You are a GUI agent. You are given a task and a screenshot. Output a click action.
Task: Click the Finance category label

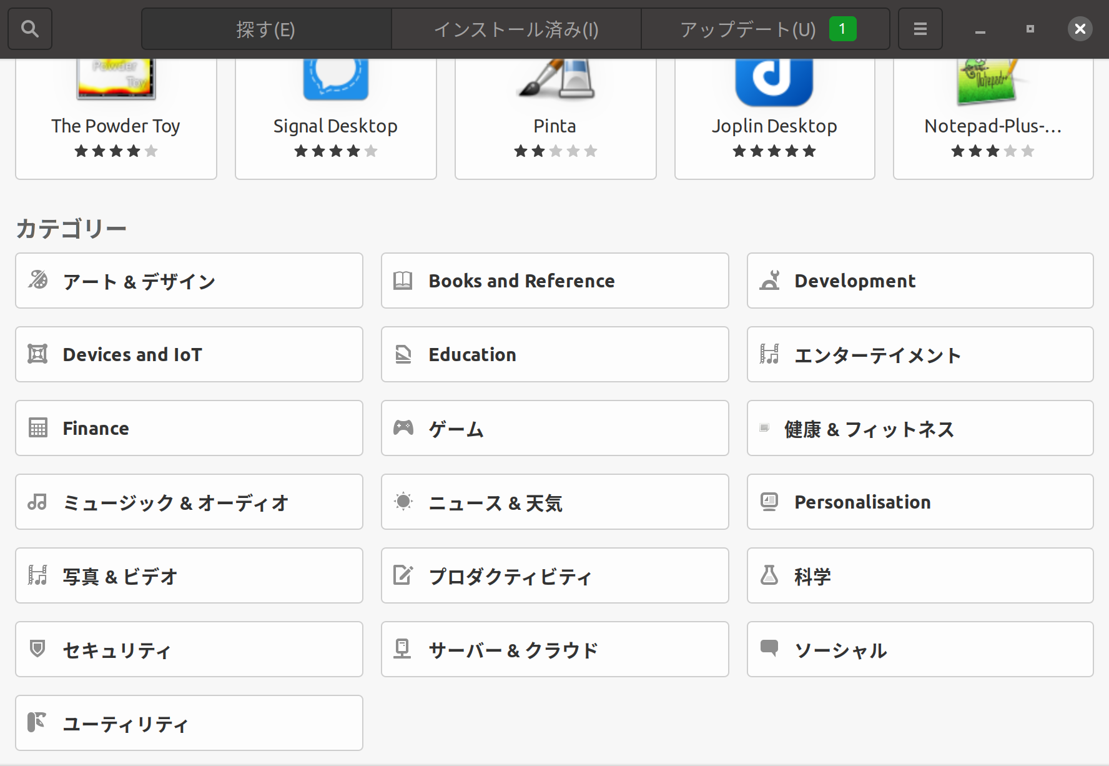click(x=96, y=429)
